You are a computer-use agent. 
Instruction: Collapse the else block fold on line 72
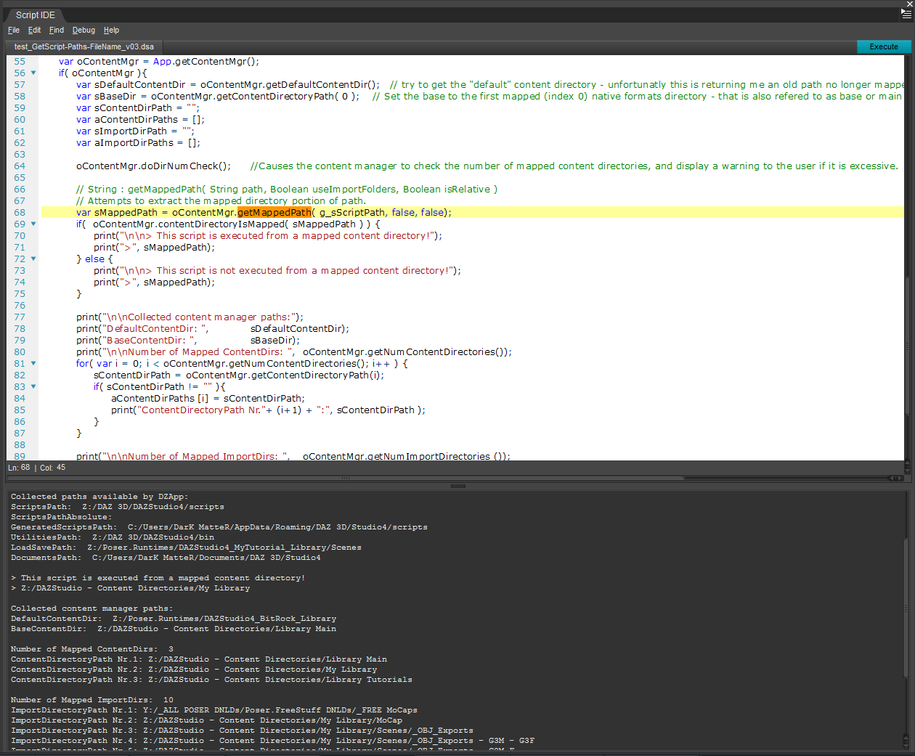pos(33,259)
